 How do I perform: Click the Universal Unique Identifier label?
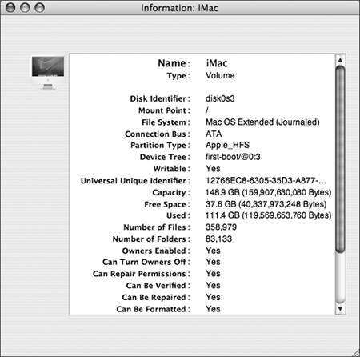point(135,181)
